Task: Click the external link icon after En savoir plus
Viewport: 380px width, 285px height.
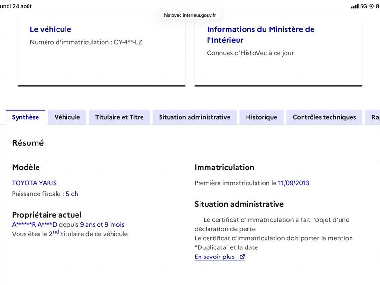Action: tap(242, 256)
